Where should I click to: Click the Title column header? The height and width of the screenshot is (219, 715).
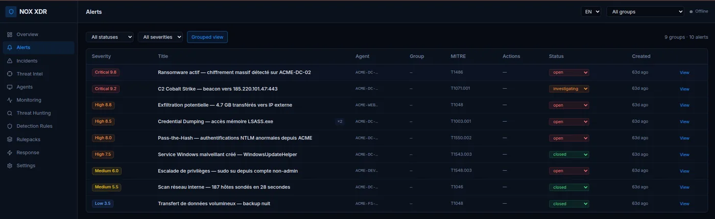pos(163,56)
